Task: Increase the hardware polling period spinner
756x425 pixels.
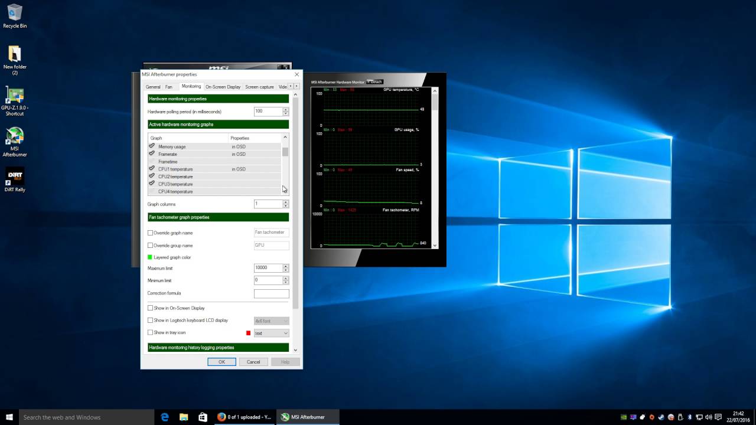Action: tap(286, 109)
